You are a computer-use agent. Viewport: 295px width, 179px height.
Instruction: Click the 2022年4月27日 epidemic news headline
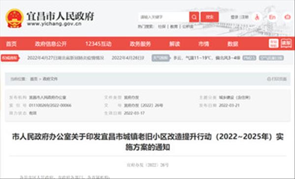66,58
